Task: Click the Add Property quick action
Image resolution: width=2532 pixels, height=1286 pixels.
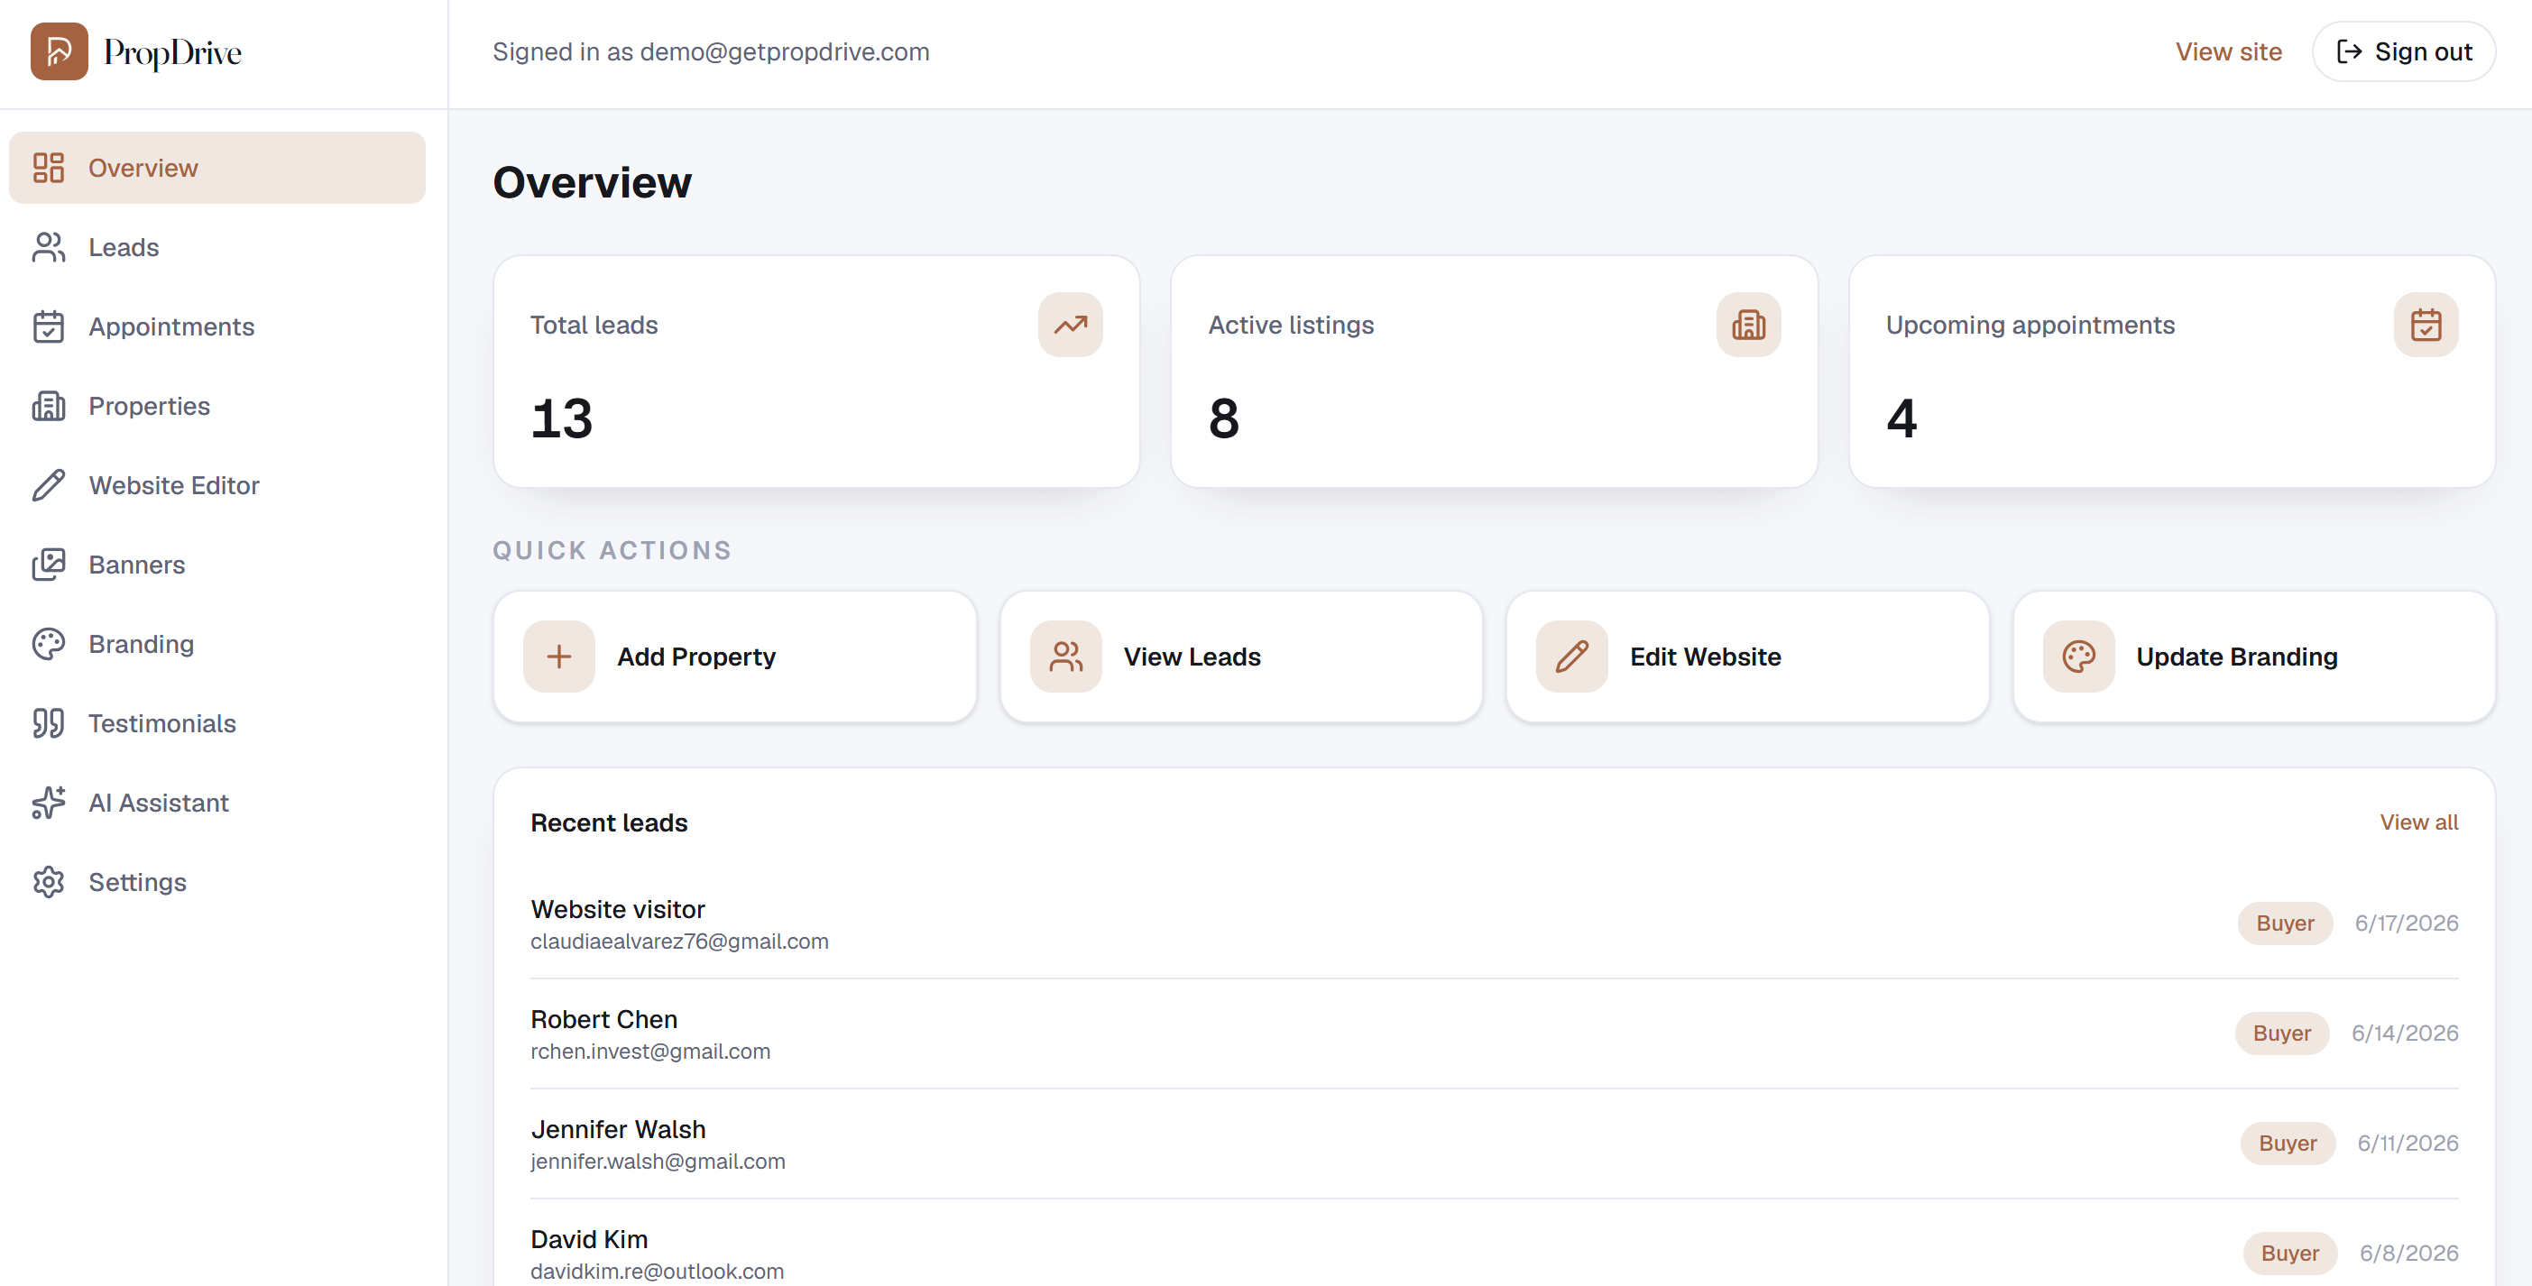Action: [735, 657]
